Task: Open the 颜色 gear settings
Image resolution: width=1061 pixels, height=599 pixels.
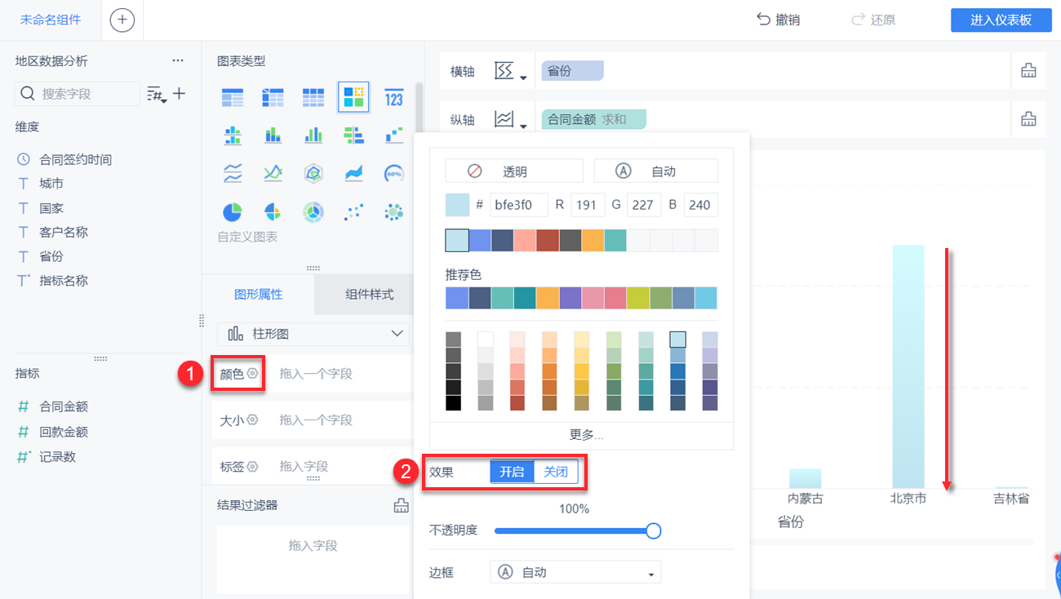Action: (253, 373)
